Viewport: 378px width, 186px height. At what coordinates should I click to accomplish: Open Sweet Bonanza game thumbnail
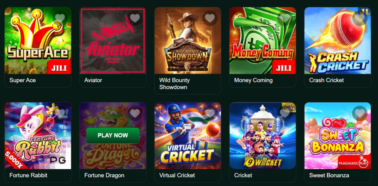click(337, 136)
